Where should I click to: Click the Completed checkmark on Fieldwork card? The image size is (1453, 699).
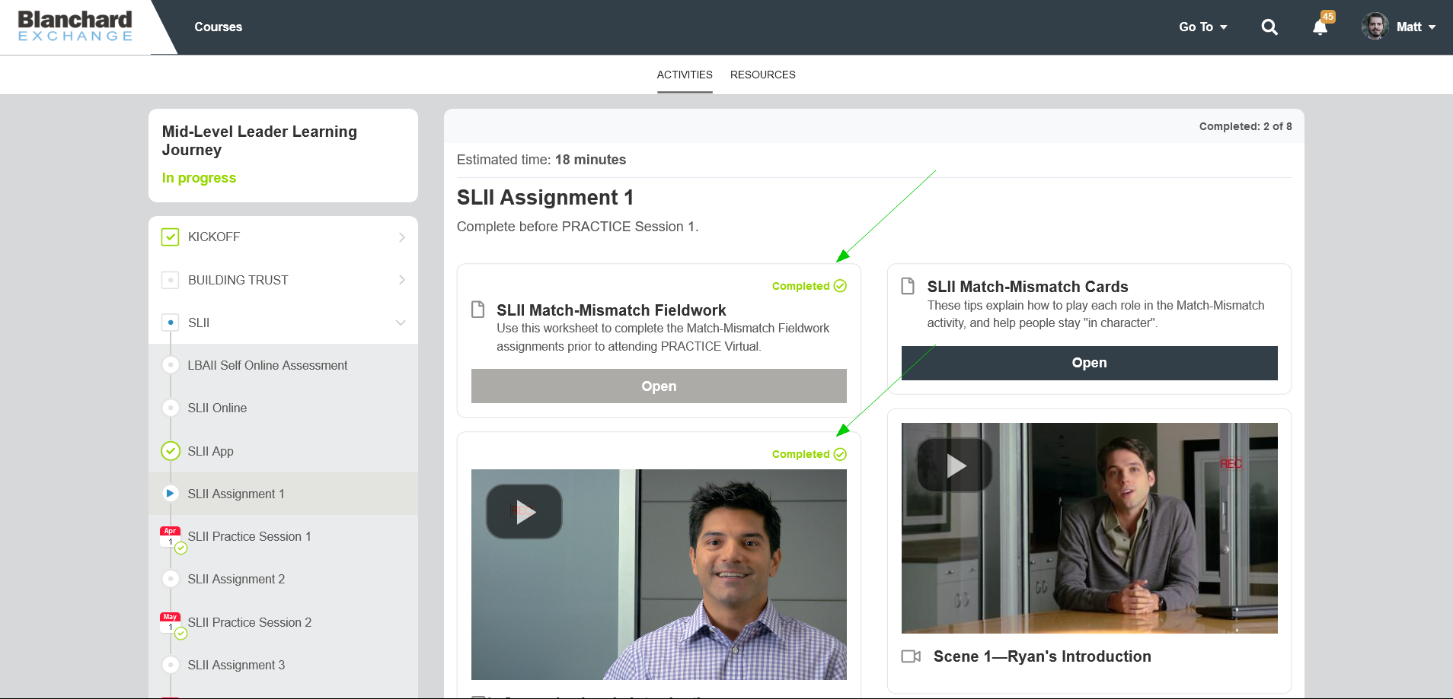click(x=840, y=286)
